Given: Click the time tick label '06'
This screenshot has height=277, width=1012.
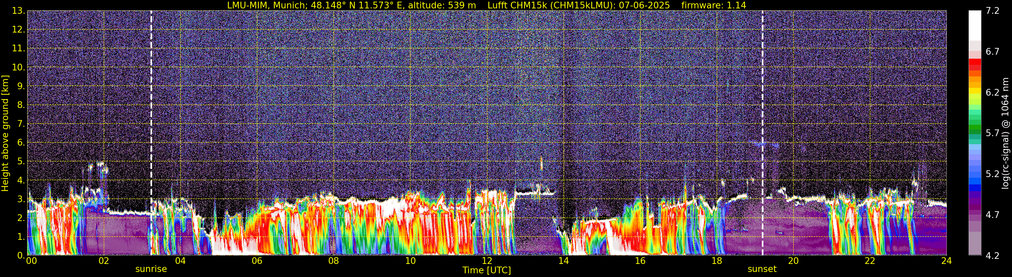Looking at the screenshot, I should coord(257,261).
